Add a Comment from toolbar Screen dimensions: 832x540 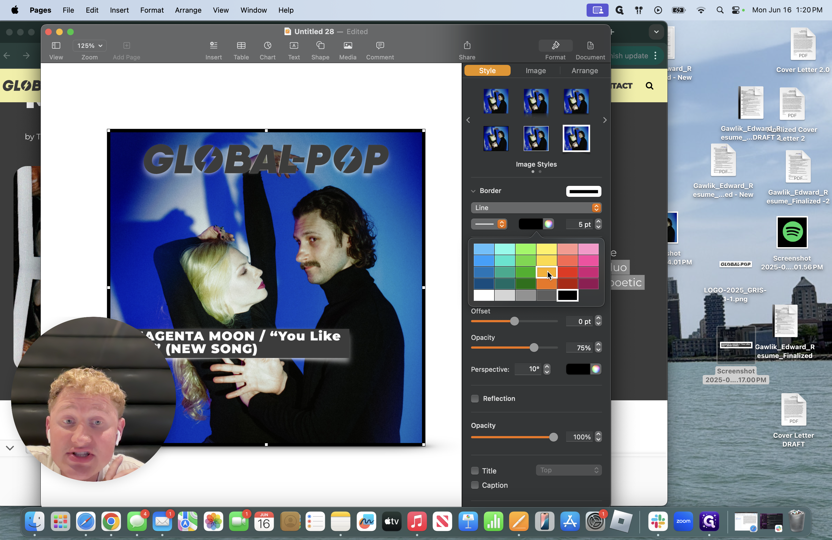(380, 46)
